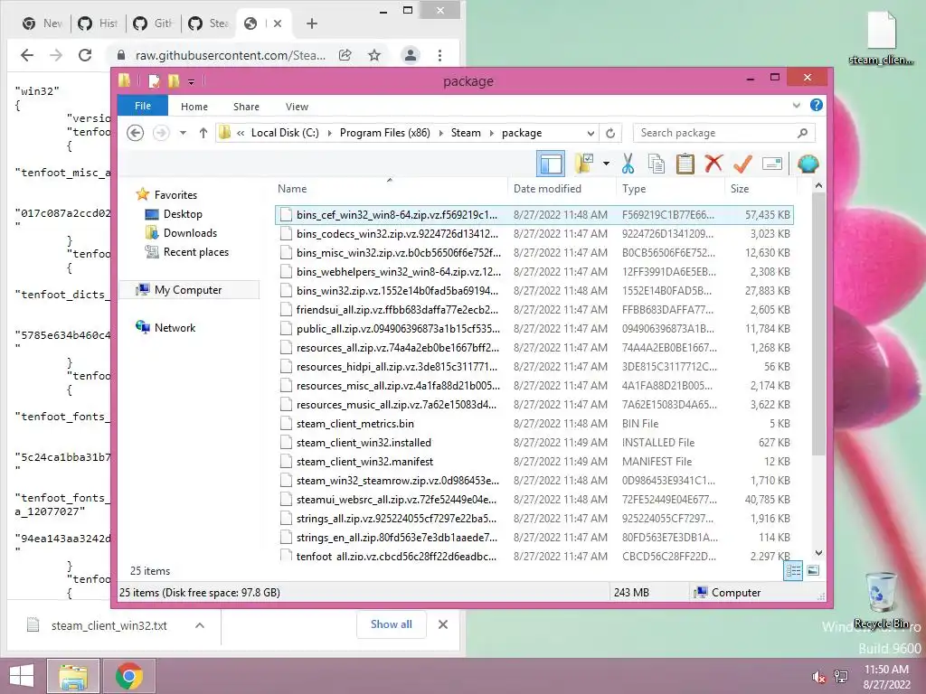
Task: Click Local Disk (C:) breadcrumb
Action: (x=285, y=133)
